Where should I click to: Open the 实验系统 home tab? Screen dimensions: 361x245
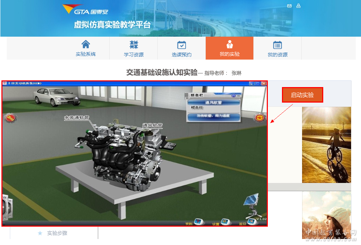pyautogui.click(x=86, y=48)
